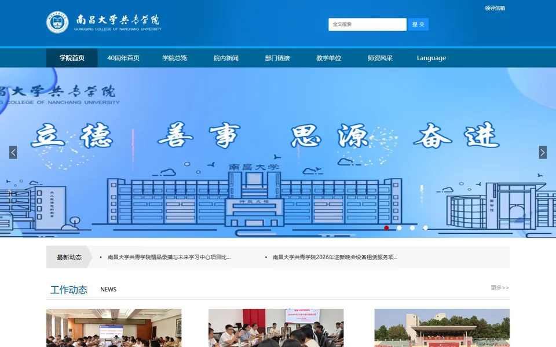Image resolution: width=556 pixels, height=347 pixels.
Task: Open the meeting table news thumbnail
Action: click(276, 328)
